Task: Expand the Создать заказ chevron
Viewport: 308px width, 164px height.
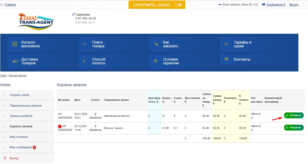Action: click(5, 95)
